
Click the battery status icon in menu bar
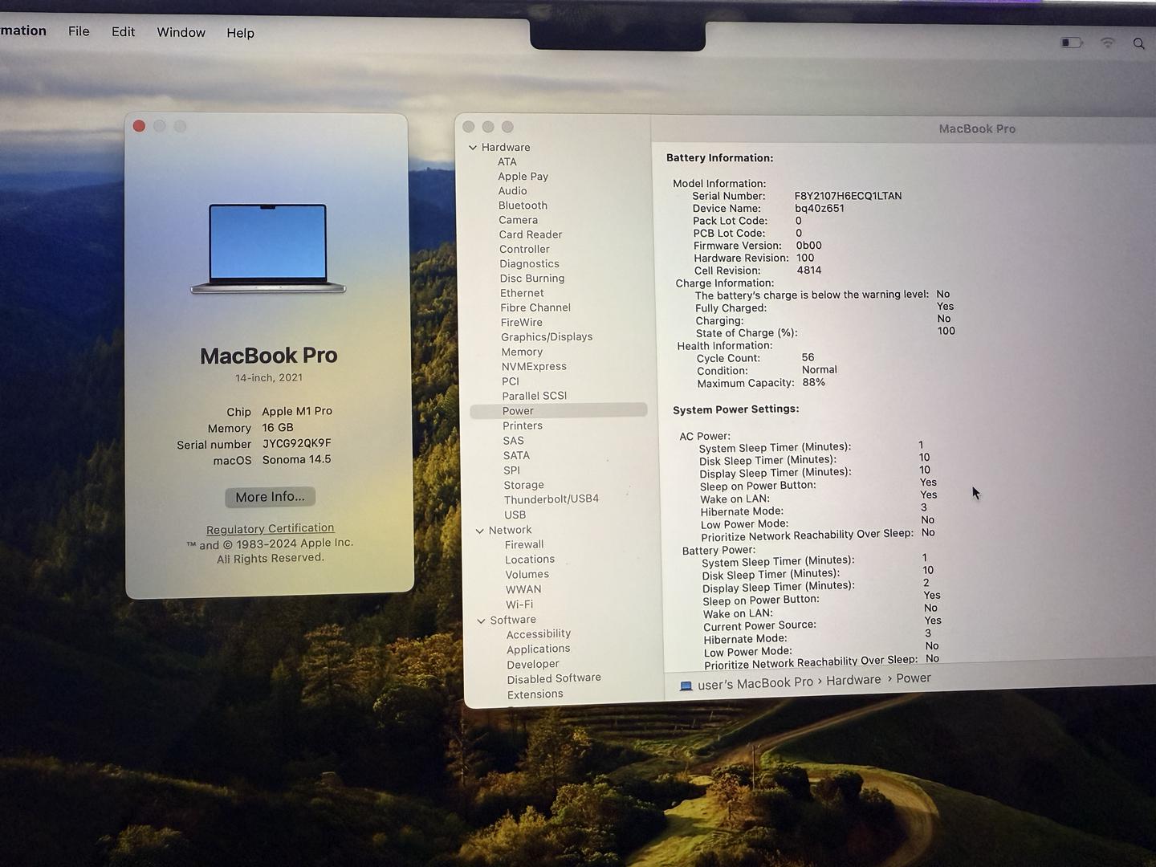1071,43
